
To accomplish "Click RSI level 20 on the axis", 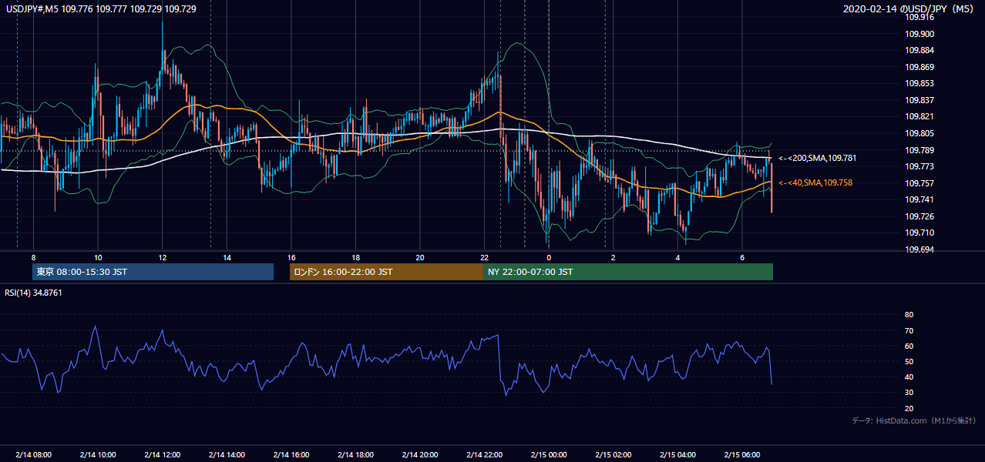I will 909,408.
